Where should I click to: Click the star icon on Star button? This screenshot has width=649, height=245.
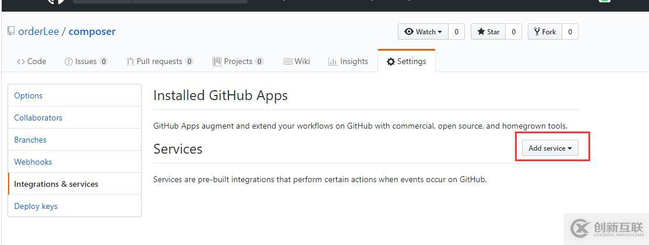[481, 31]
